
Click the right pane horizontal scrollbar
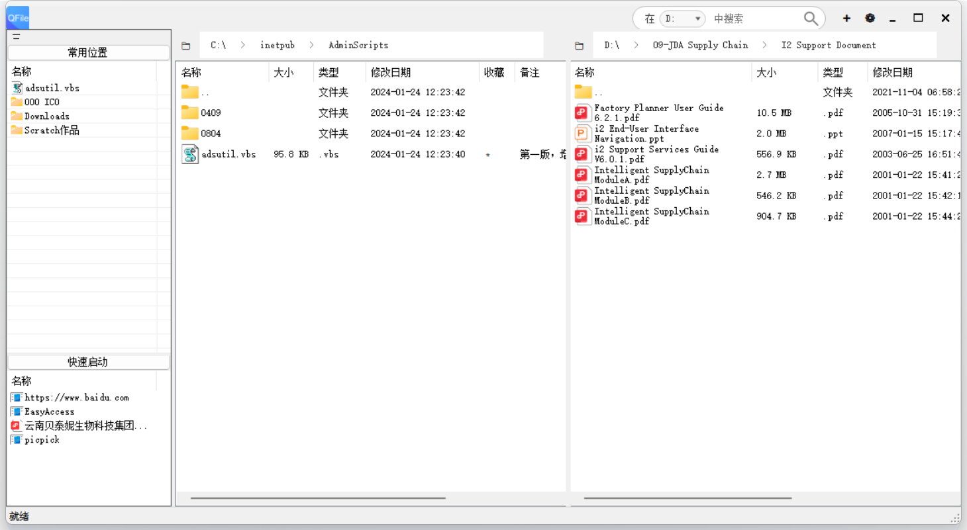(687, 498)
